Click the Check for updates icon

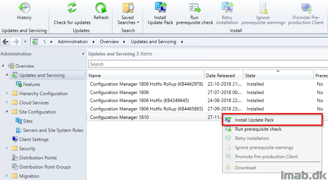coord(72,8)
